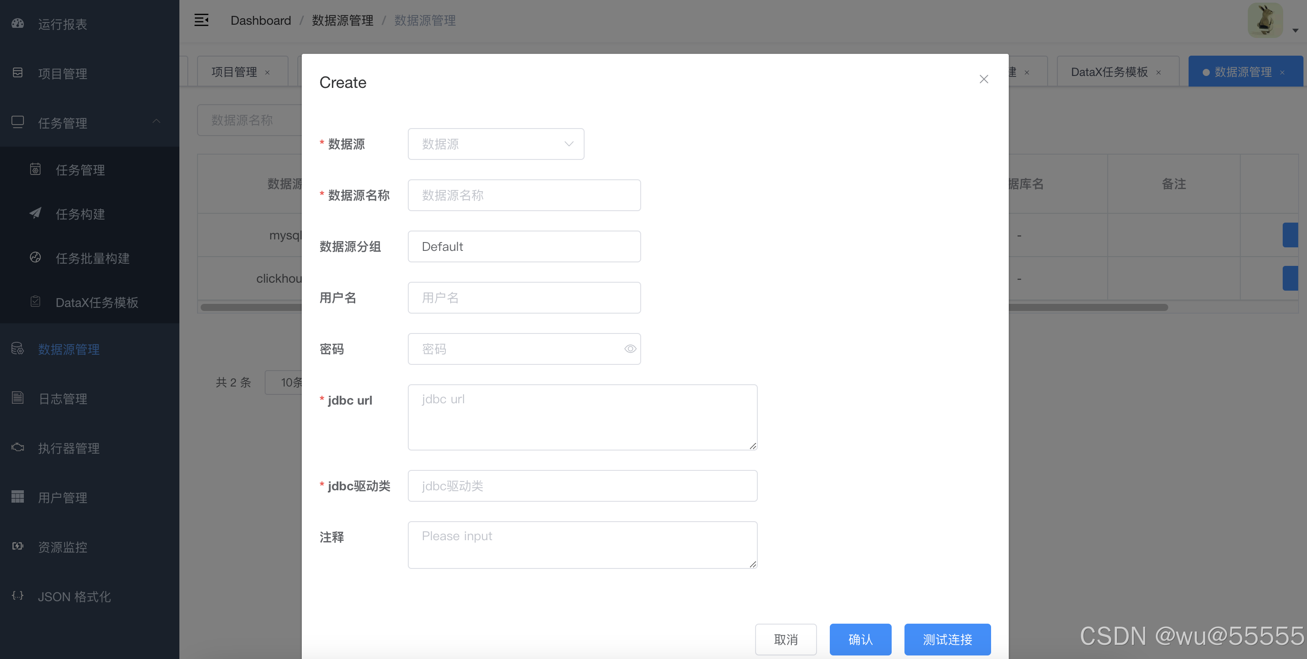Click the 日志管理 document icon
This screenshot has width=1307, height=659.
[x=18, y=398]
